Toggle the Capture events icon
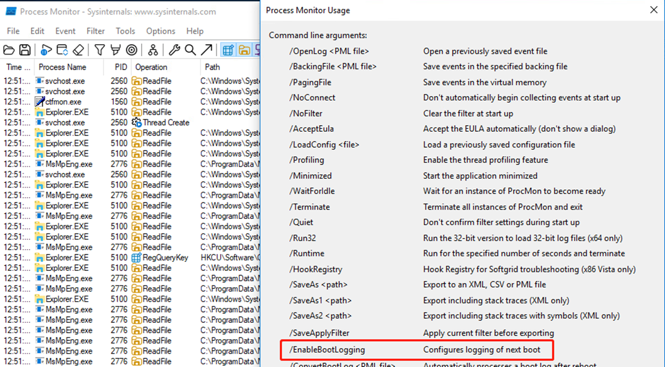The width and height of the screenshot is (665, 367). (46, 50)
